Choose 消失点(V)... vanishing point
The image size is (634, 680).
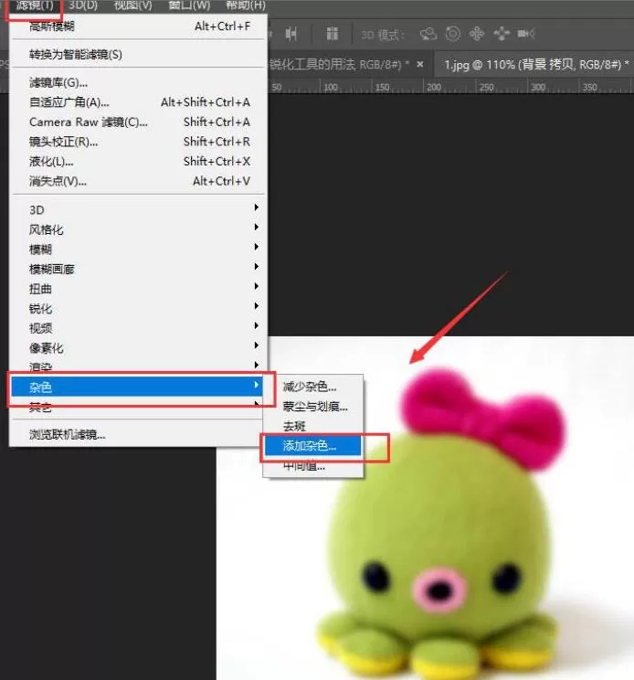[x=138, y=181]
